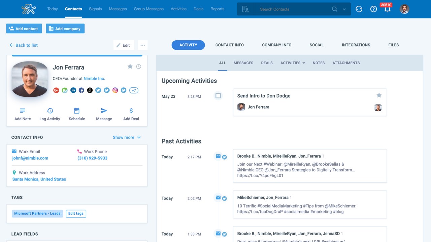Click the Add company button

[65, 29]
